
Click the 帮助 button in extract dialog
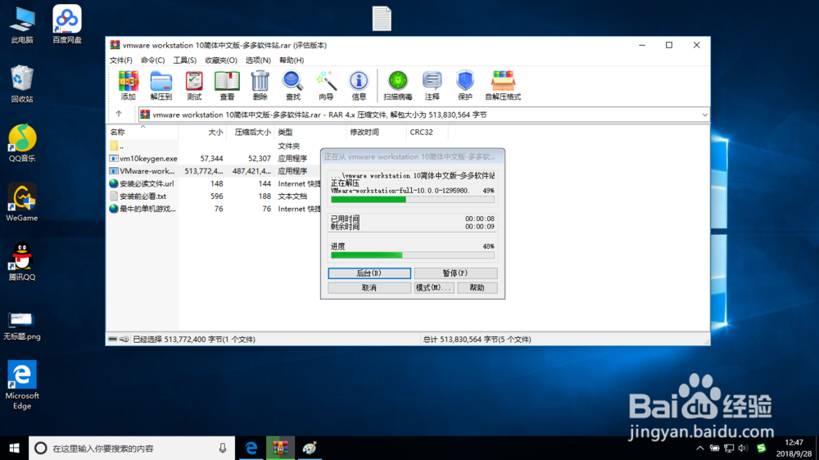pos(477,287)
